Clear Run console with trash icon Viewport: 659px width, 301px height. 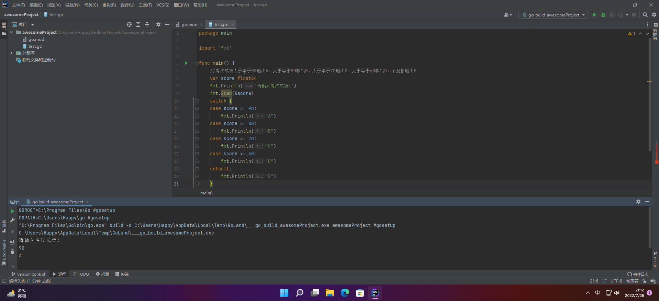(x=12, y=252)
